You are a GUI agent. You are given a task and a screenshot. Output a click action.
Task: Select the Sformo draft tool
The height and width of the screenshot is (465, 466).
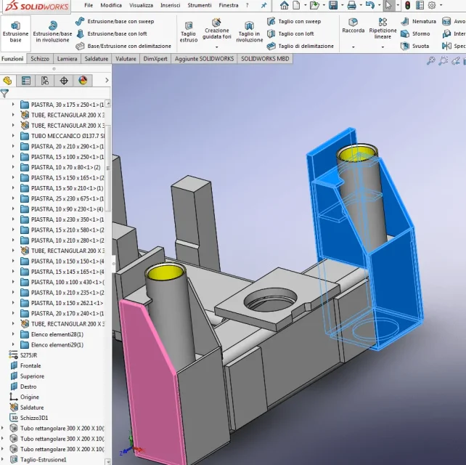tap(415, 33)
